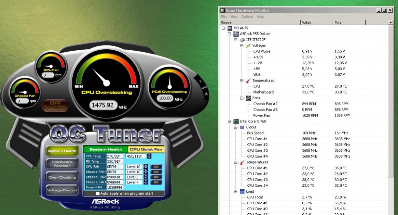Screen dimensions: 398x215
Task: Click the System Health side button
Action: click(x=62, y=151)
